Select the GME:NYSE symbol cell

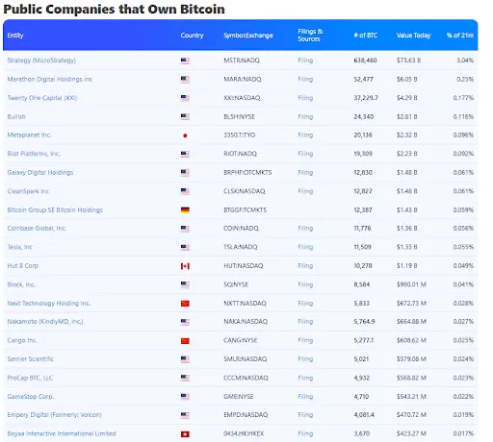(239, 396)
